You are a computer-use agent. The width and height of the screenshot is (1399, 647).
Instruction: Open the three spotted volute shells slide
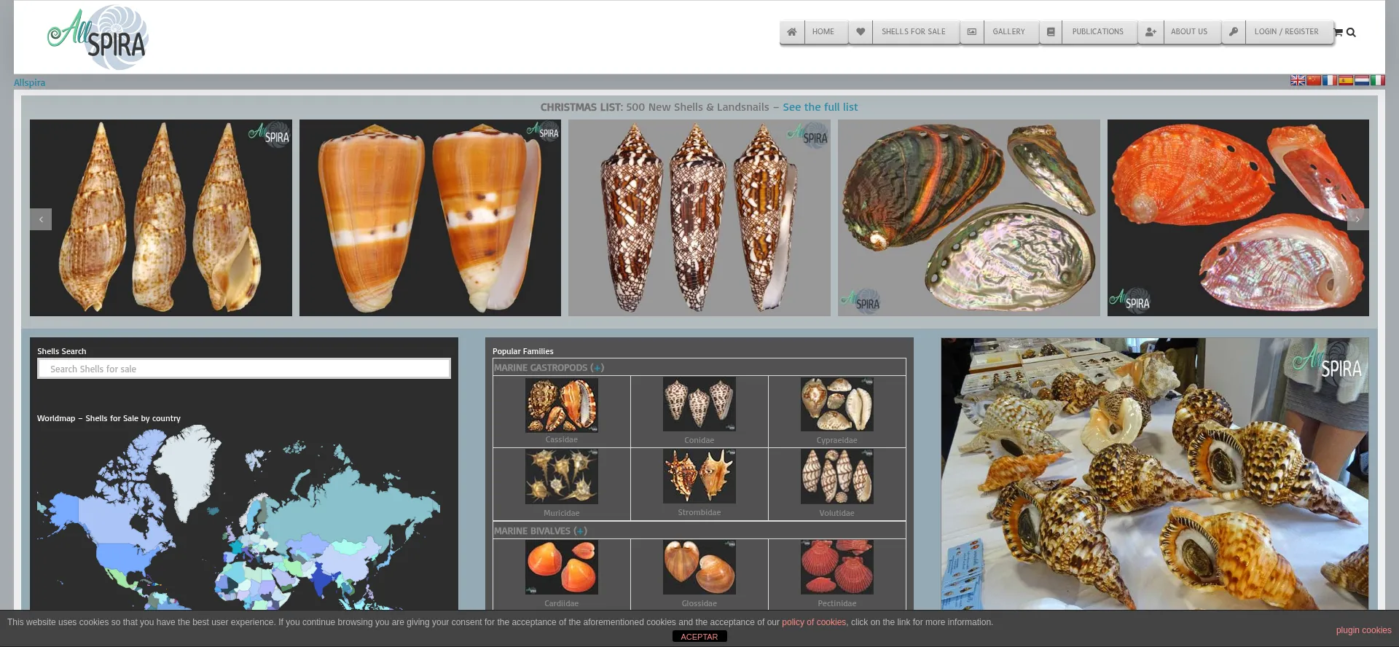(161, 218)
